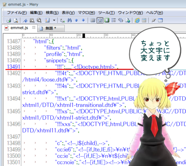Open the 表示(V) menu

point(68,13)
